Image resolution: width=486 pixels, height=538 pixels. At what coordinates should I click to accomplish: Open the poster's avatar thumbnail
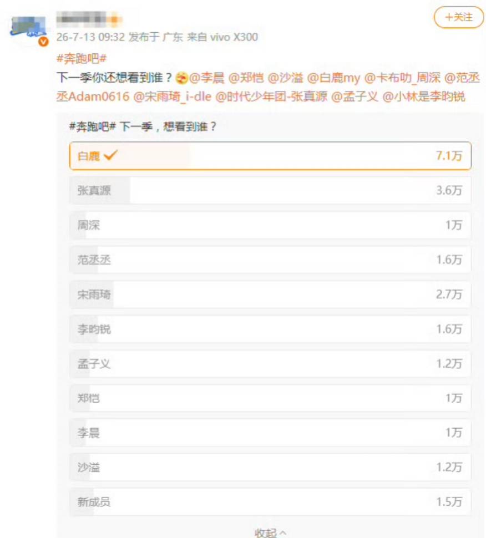28,29
